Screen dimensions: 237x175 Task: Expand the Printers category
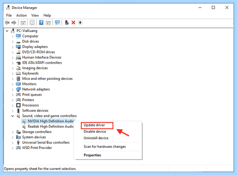tap(13, 100)
